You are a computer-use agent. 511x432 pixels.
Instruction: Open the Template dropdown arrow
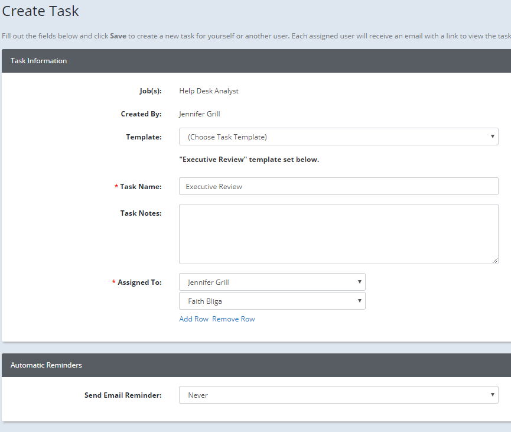493,137
